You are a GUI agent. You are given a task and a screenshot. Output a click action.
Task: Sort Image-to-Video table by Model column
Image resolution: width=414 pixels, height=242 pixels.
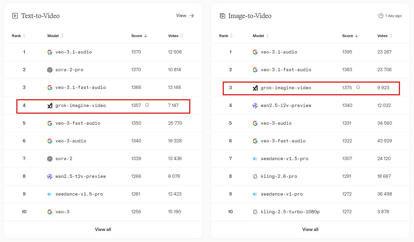[x=261, y=36]
